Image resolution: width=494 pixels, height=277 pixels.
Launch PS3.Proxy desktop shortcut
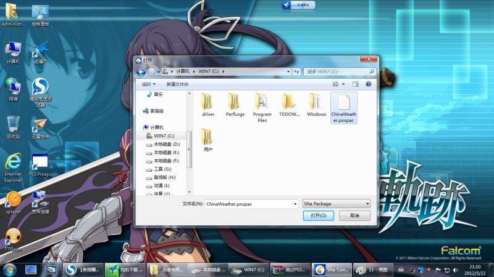click(x=40, y=165)
